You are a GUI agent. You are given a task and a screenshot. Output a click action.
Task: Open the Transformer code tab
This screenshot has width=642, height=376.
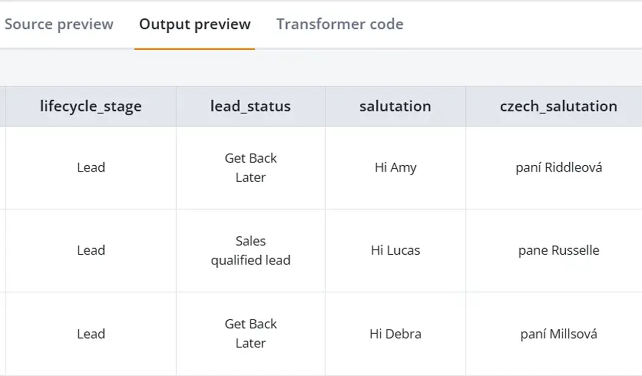(339, 24)
